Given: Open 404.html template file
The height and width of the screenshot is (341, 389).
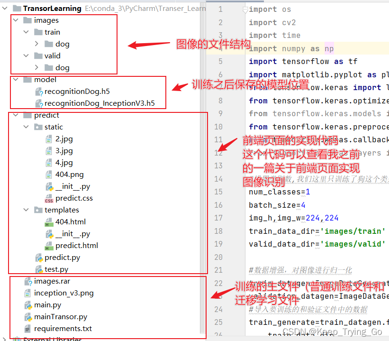Looking at the screenshot, I should [71, 222].
